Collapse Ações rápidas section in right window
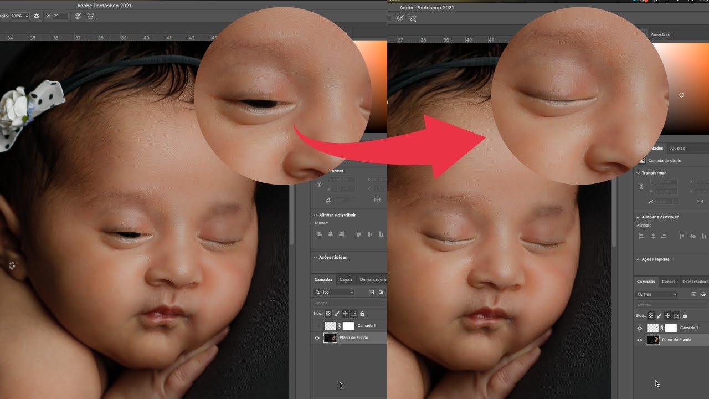The height and width of the screenshot is (399, 709). point(638,259)
